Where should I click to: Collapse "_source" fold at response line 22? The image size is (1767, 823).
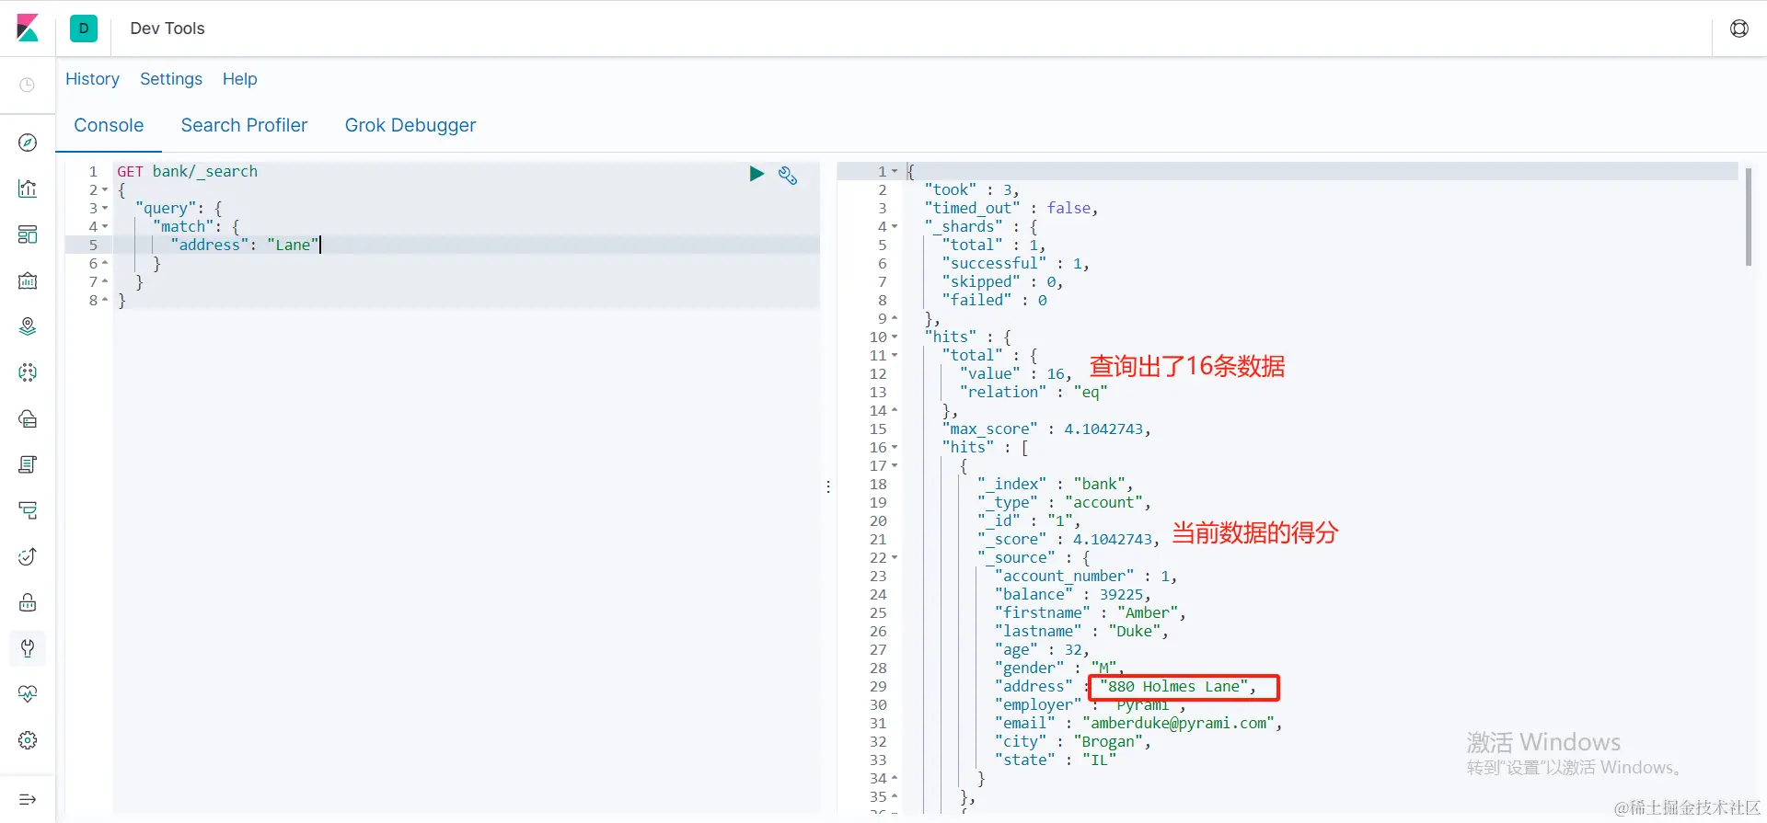pyautogui.click(x=895, y=558)
